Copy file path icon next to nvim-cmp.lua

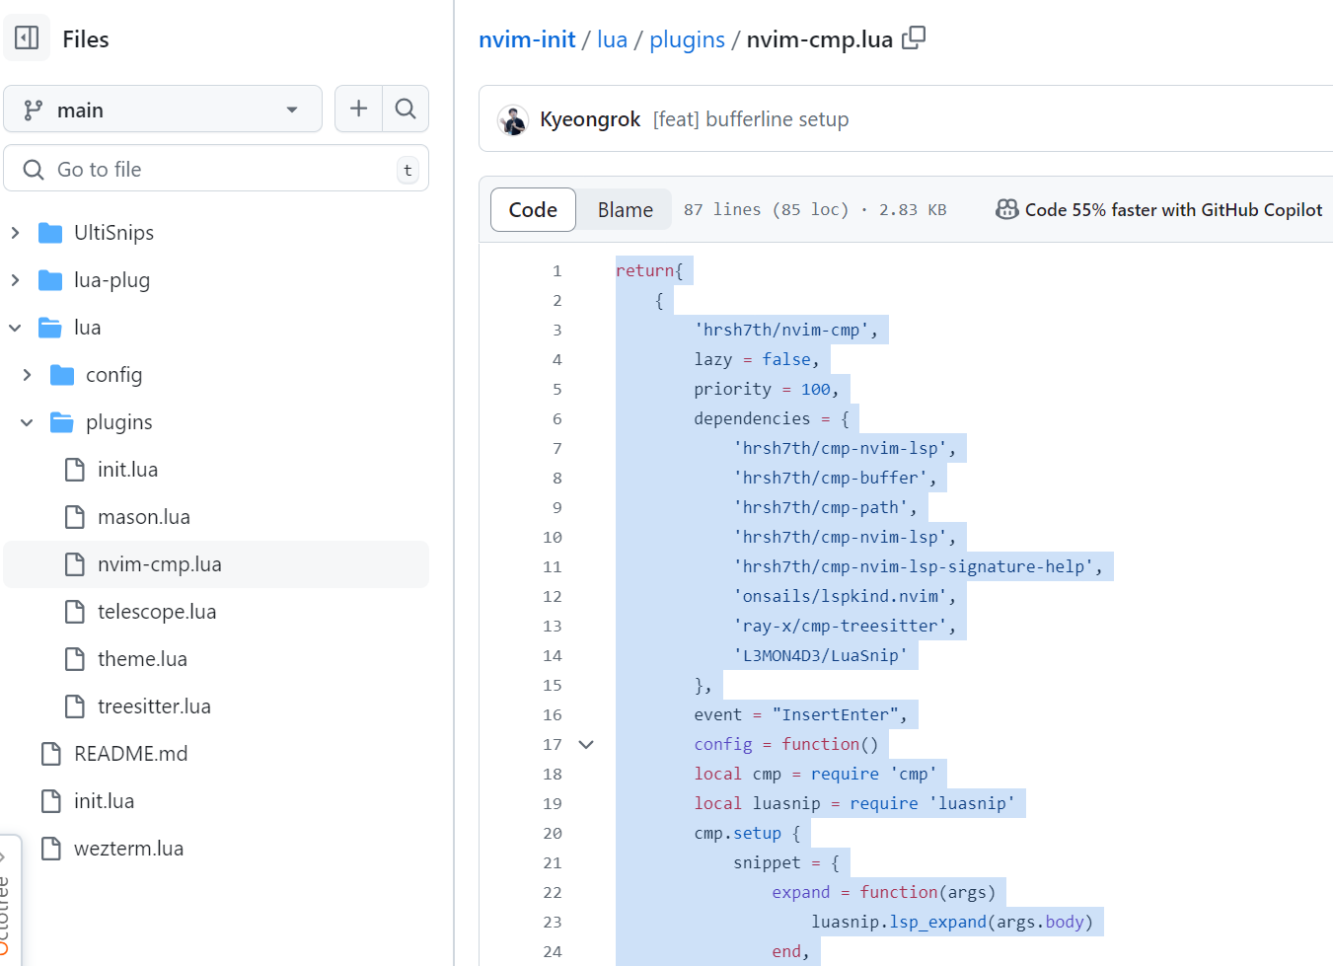[914, 38]
